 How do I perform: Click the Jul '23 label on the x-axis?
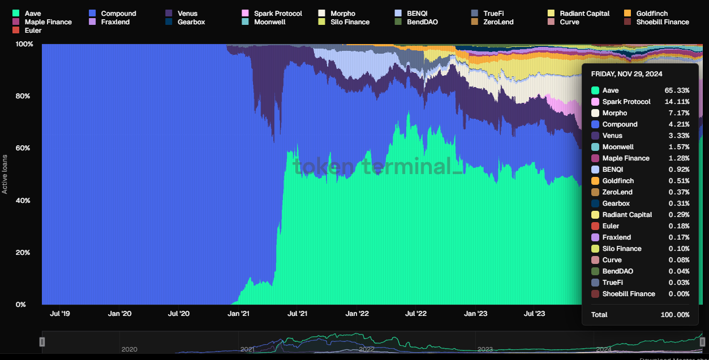(x=535, y=314)
